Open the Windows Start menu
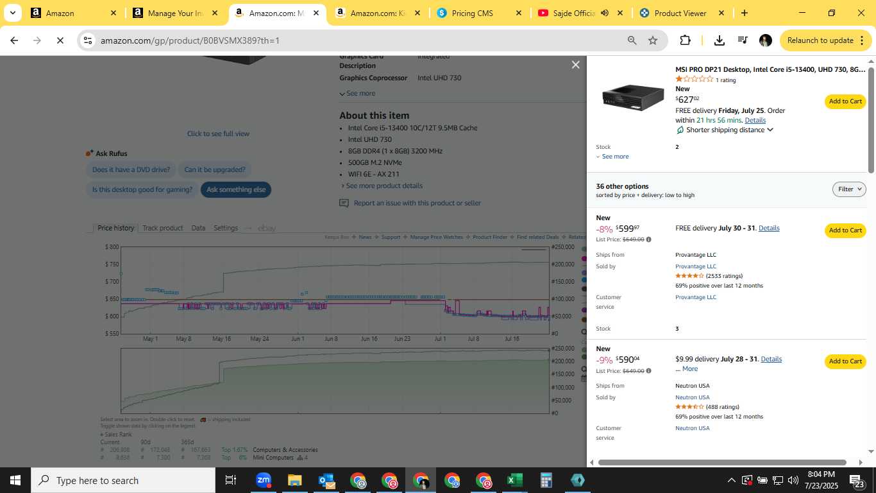876x493 pixels. click(x=15, y=480)
